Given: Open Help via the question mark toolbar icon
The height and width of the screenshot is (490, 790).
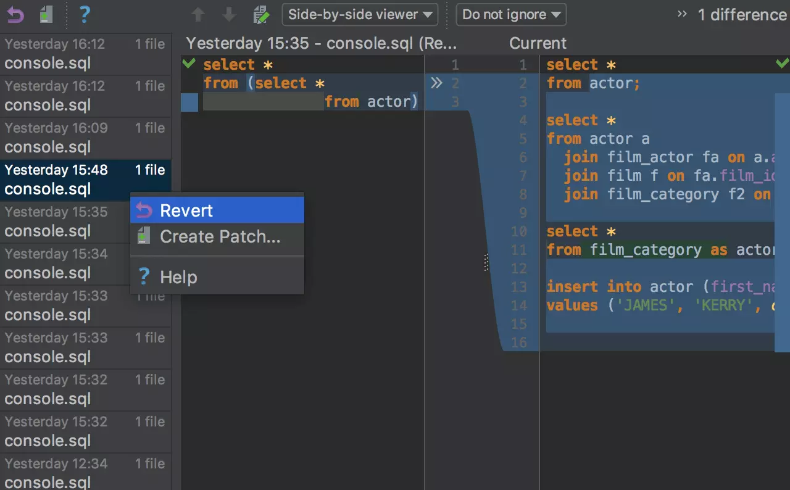Looking at the screenshot, I should (x=85, y=14).
